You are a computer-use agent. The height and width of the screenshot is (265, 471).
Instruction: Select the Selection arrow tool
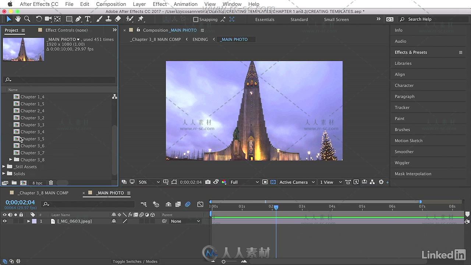tap(9, 19)
